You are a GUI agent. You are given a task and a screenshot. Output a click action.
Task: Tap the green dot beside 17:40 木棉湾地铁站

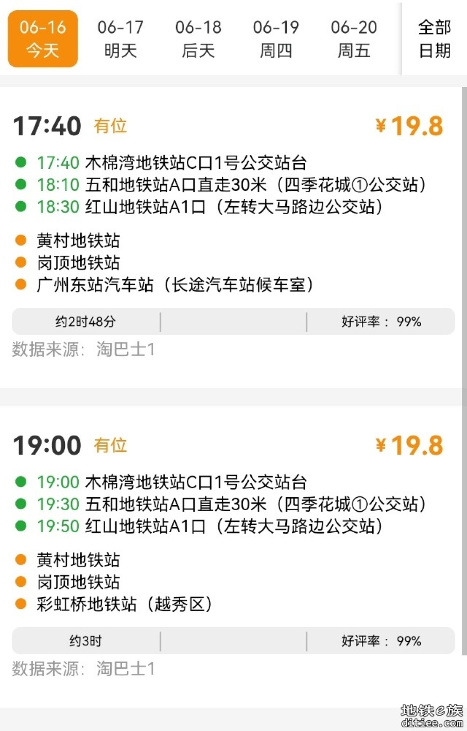[21, 162]
